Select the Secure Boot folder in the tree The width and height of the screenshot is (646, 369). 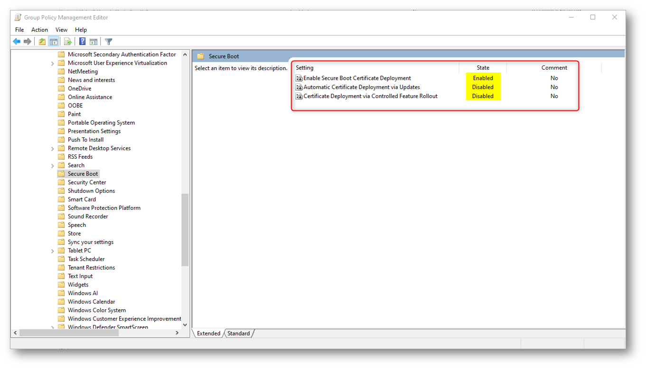(83, 174)
